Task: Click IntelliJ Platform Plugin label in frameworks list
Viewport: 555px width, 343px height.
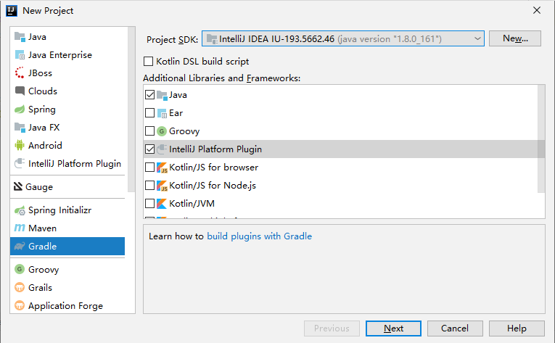Action: pyautogui.click(x=215, y=149)
